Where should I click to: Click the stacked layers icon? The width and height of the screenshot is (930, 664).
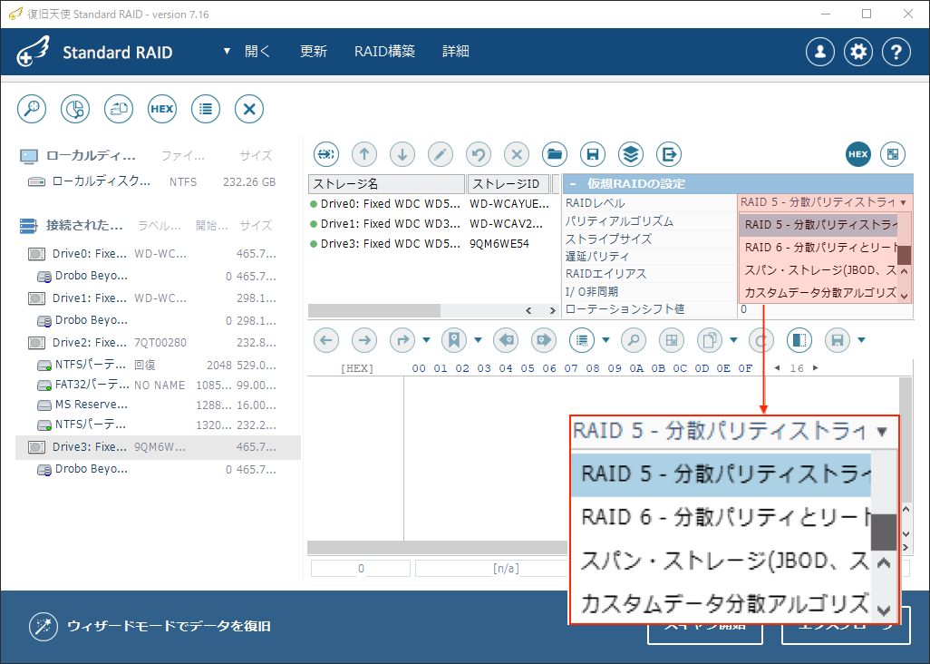631,154
